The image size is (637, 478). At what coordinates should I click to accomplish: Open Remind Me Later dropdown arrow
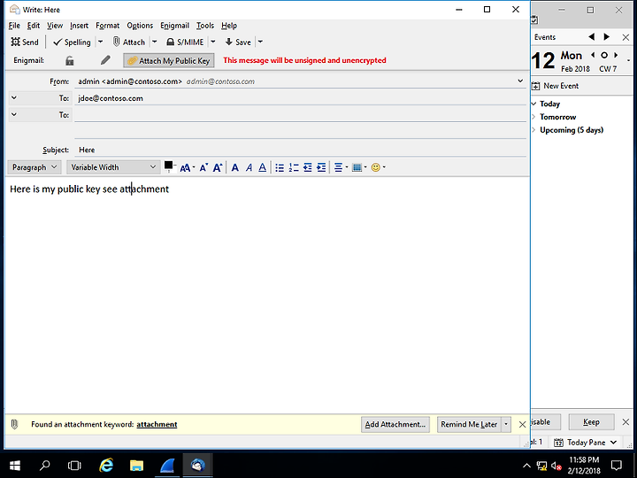click(x=506, y=424)
